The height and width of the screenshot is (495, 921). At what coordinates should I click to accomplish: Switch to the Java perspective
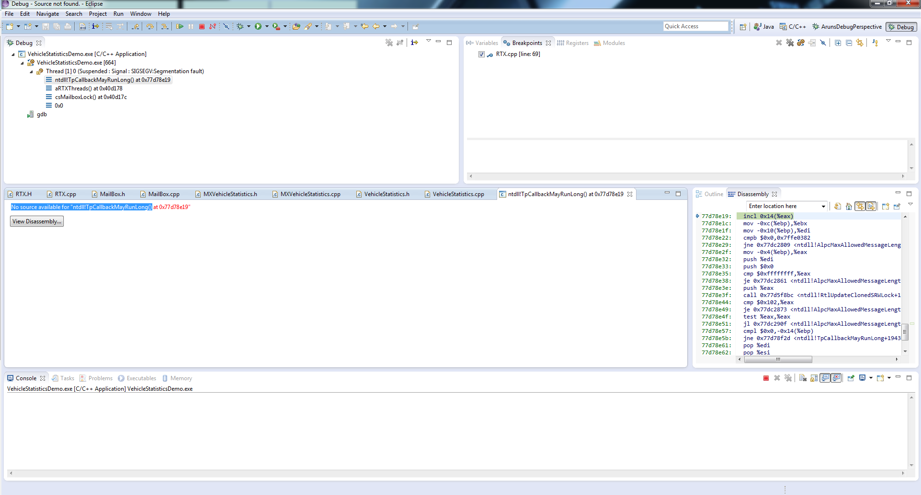pos(763,27)
